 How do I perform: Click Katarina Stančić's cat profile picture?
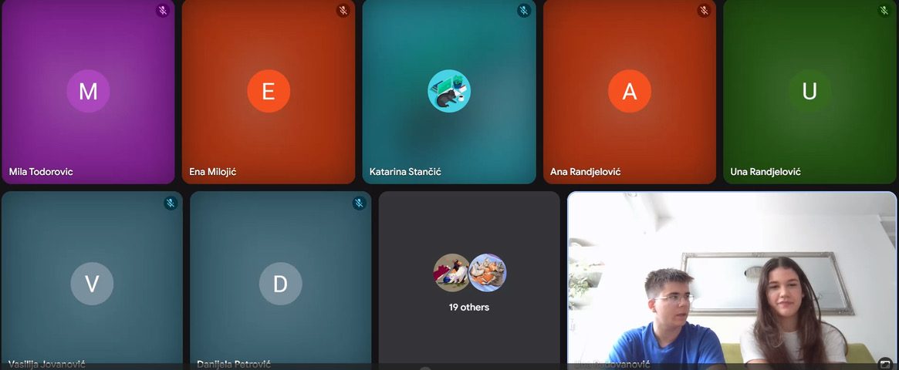click(449, 91)
